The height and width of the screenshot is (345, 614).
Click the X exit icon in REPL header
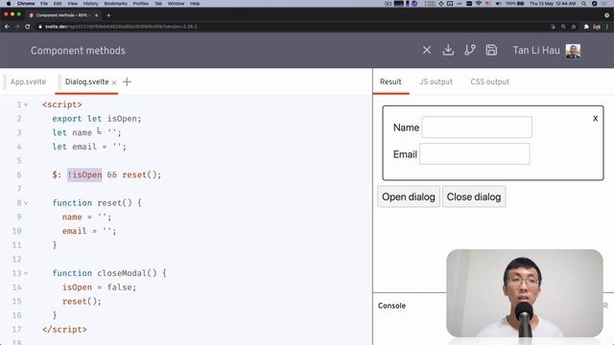pos(427,50)
